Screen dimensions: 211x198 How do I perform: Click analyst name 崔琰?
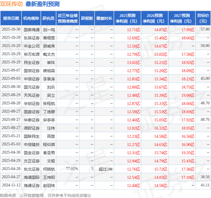(51, 63)
